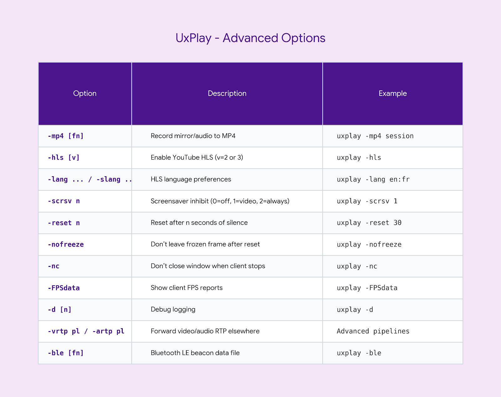Select the '-hls [v]' option cell
501x397 pixels.
[x=85, y=158]
